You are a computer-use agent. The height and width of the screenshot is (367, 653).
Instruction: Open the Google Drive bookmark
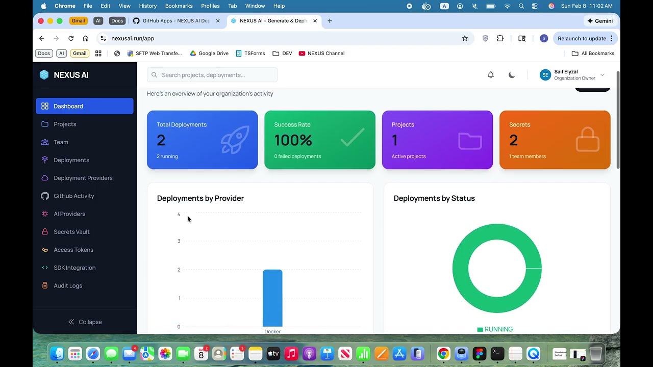tap(209, 54)
